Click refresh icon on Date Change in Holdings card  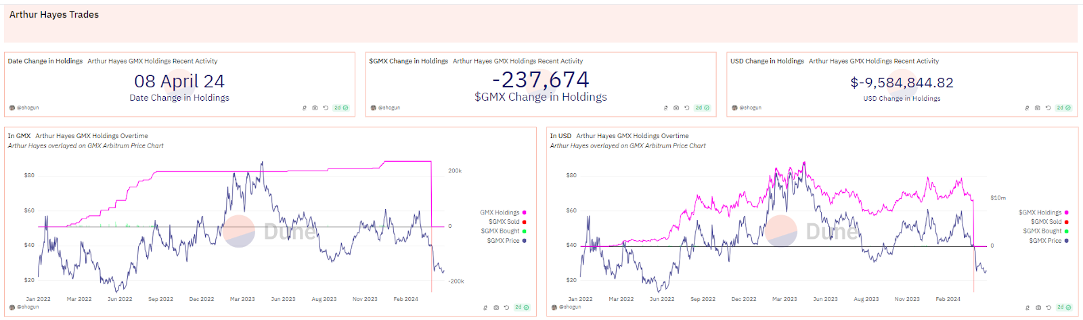tap(326, 108)
